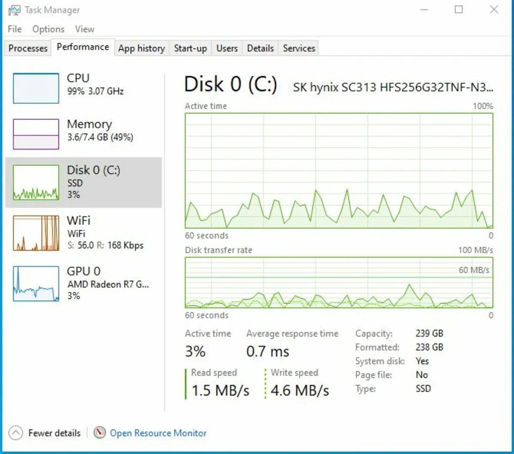The image size is (514, 454).
Task: Select the Performance tab
Action: click(x=83, y=47)
